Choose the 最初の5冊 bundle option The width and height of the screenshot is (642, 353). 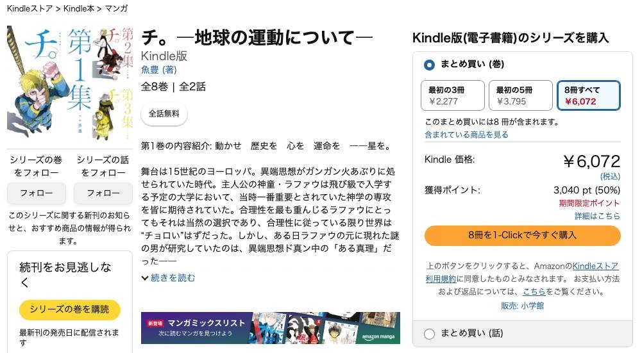[x=520, y=95]
